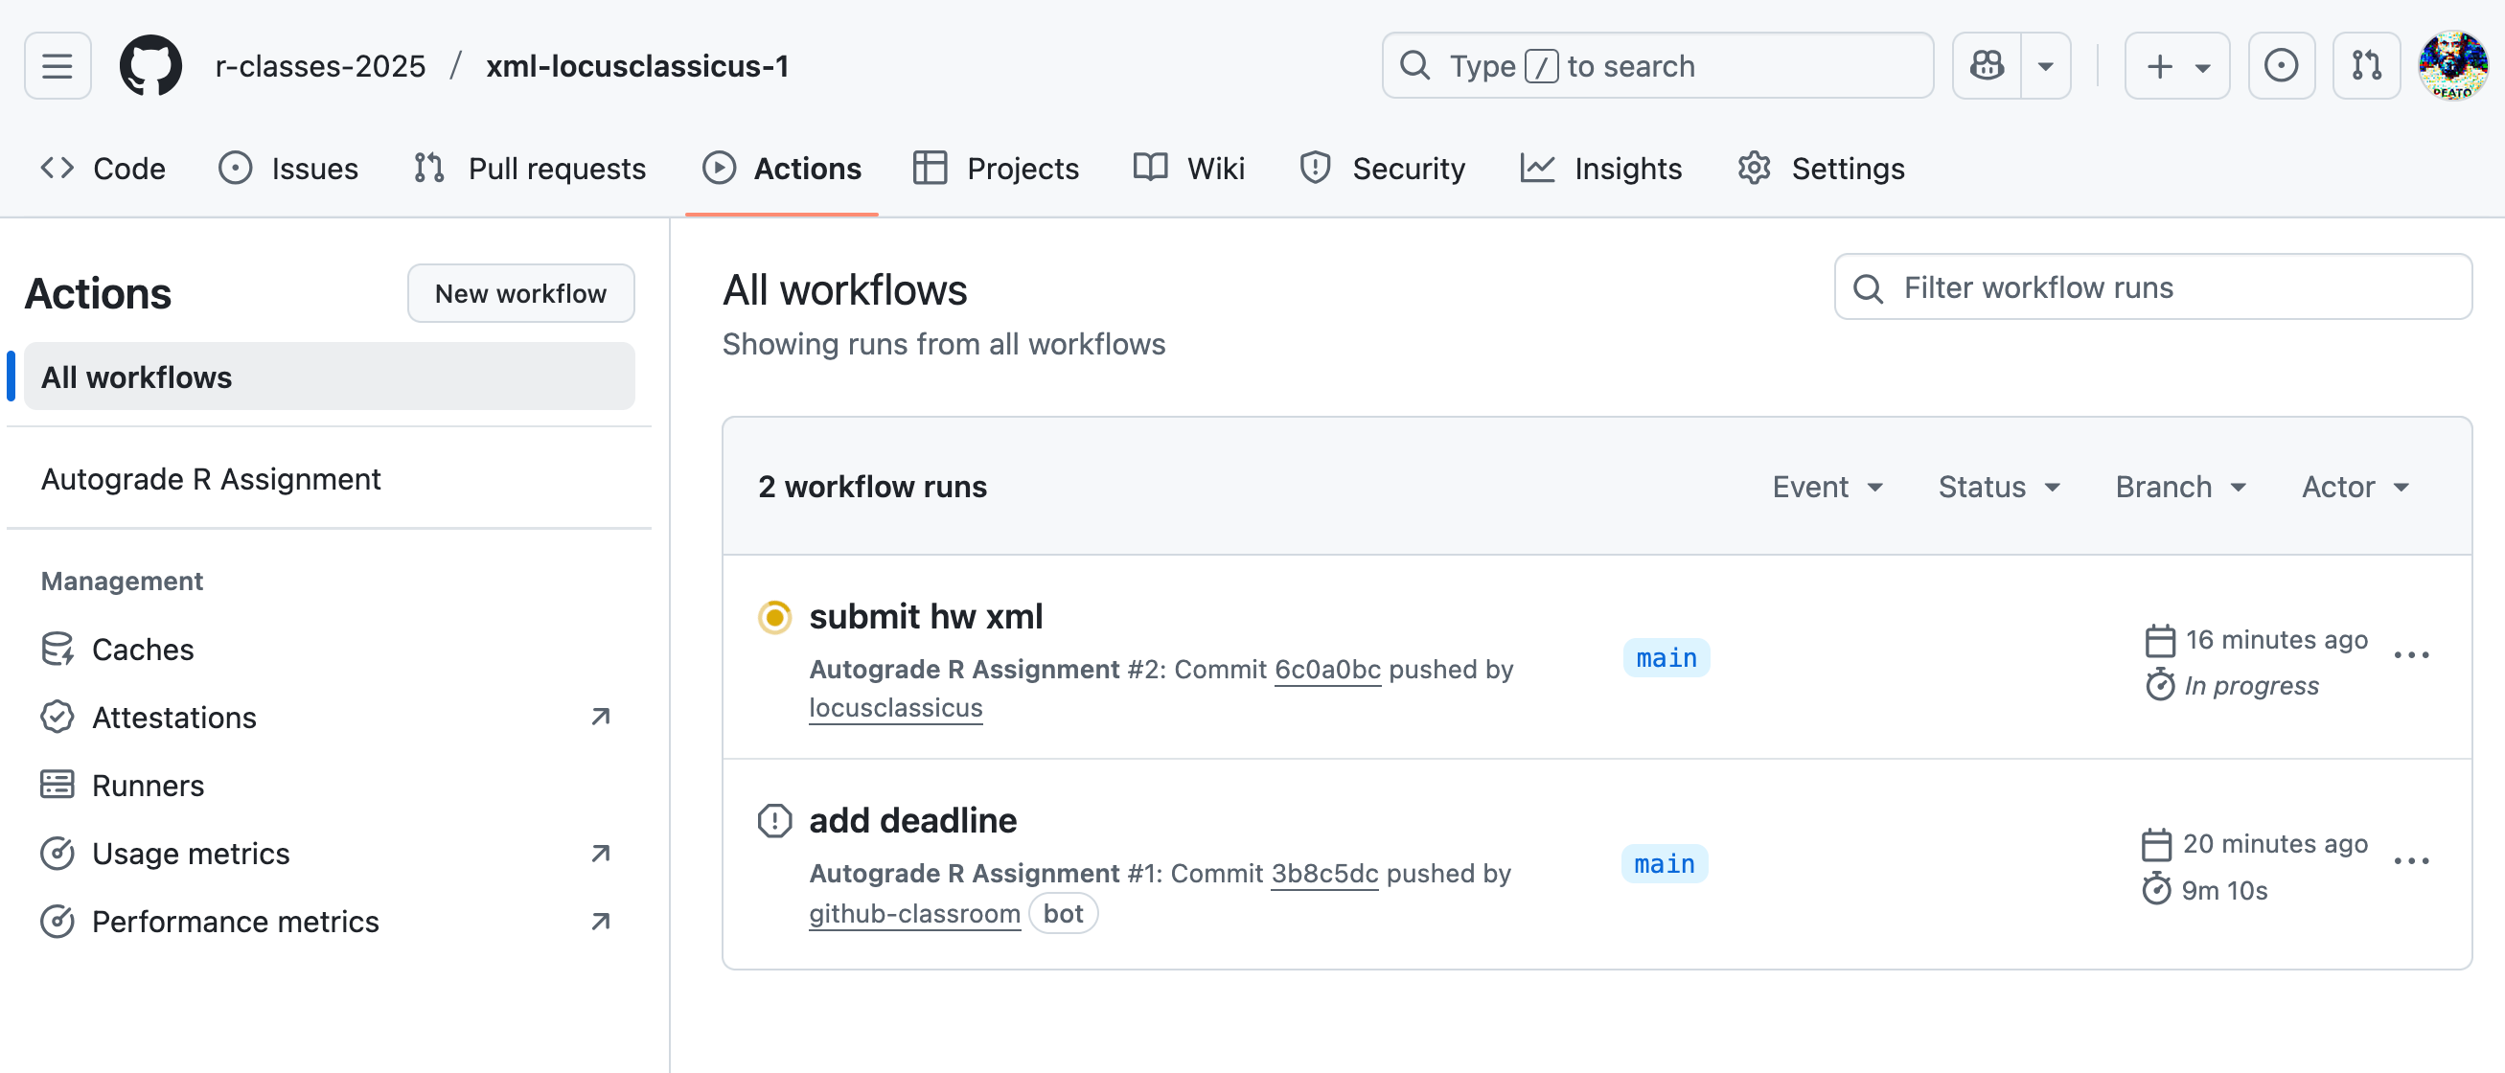Open the pull requests icon in header
This screenshot has width=2505, height=1073.
pyautogui.click(x=2366, y=66)
